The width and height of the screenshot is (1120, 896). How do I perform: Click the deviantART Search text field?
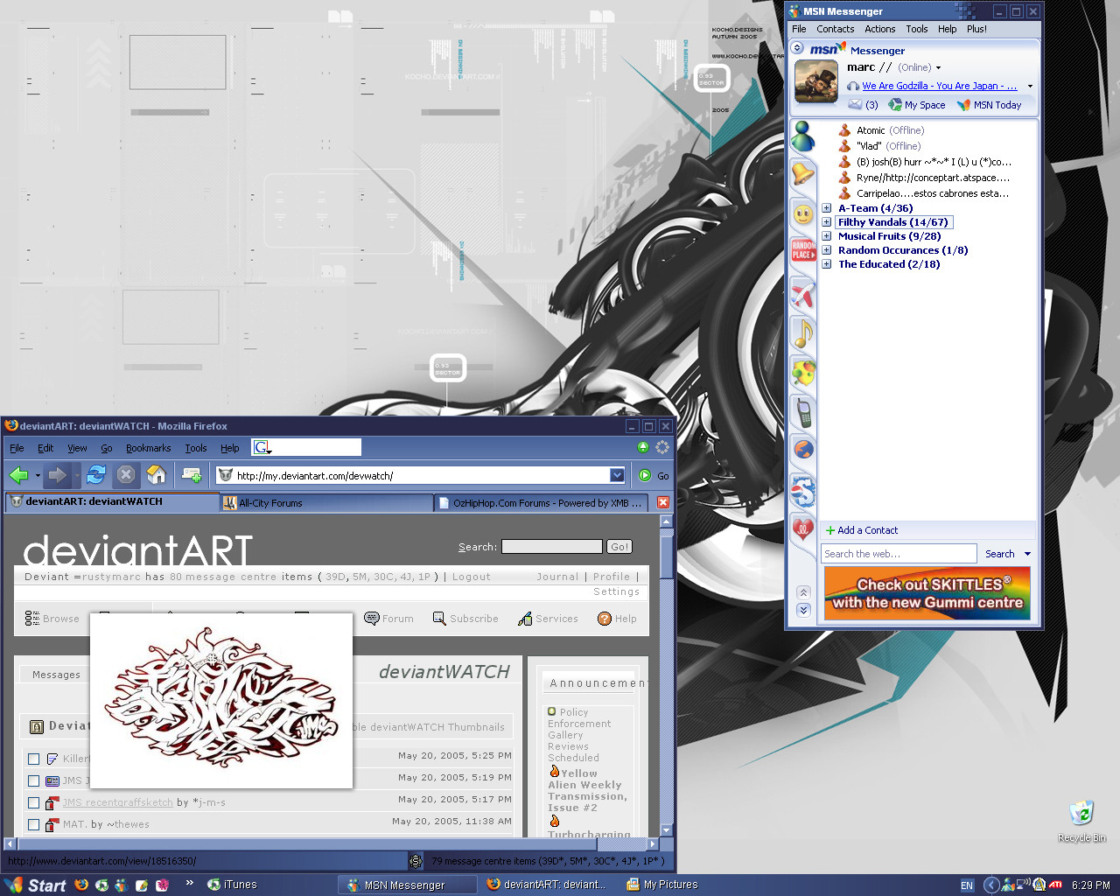tap(552, 547)
